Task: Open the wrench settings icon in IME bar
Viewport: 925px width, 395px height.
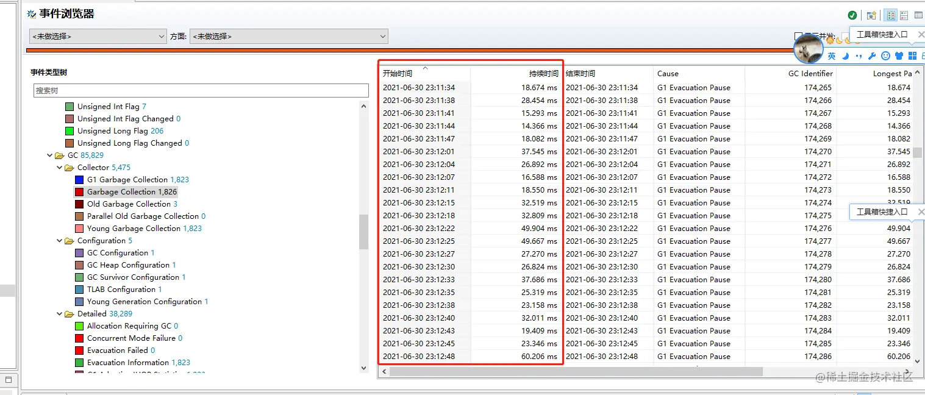Action: point(872,56)
